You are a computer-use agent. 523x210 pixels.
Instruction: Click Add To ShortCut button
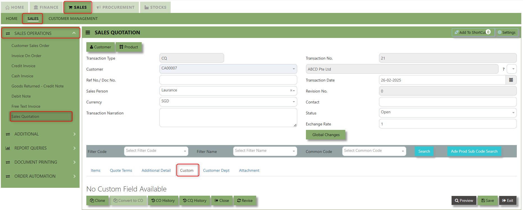(472, 32)
